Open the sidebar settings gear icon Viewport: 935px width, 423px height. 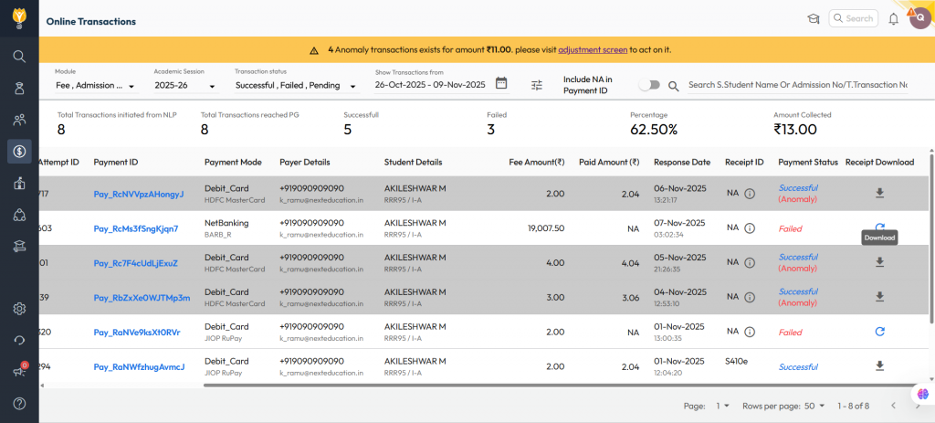coord(19,309)
